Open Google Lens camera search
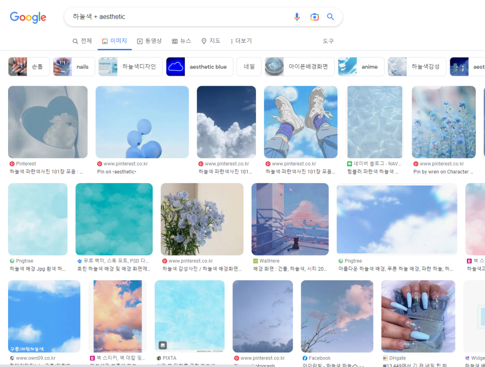485x367 pixels. coord(314,17)
